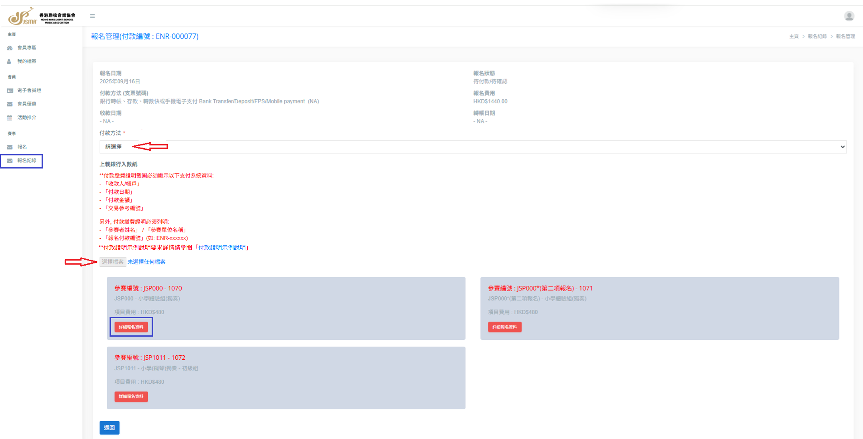Click the 我的檔案 person icon
Image resolution: width=863 pixels, height=439 pixels.
tap(9, 61)
